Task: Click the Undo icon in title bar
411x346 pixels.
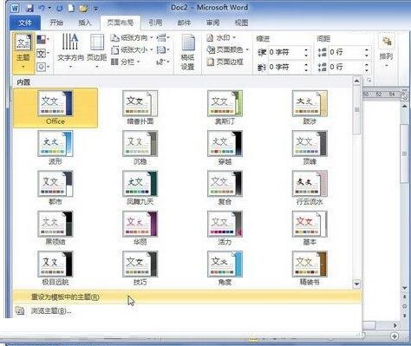Action: [x=42, y=8]
